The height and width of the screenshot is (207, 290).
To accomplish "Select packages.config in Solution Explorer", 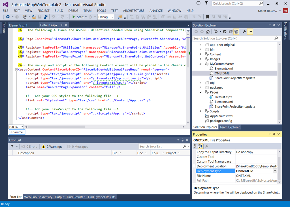I will (x=221, y=121).
